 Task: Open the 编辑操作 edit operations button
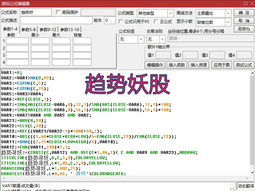pyautogui.click(x=155, y=65)
